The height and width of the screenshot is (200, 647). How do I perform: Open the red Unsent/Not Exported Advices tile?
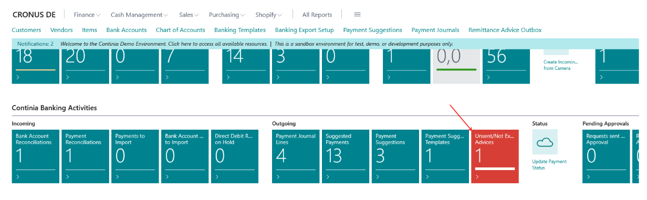495,156
